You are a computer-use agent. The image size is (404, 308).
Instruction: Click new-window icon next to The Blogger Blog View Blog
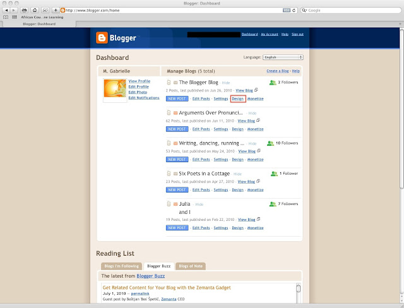(x=256, y=90)
